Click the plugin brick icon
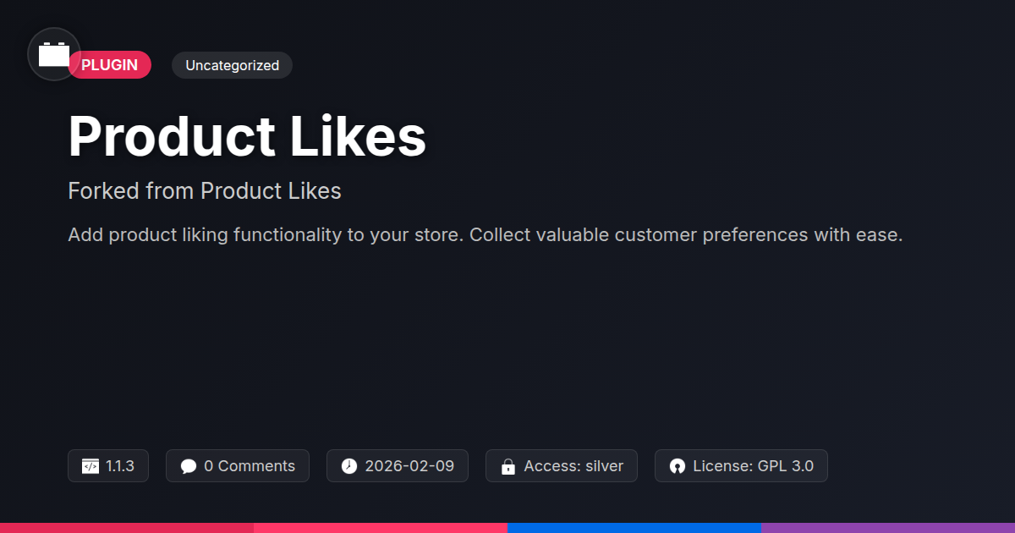The image size is (1015, 533). (x=54, y=55)
